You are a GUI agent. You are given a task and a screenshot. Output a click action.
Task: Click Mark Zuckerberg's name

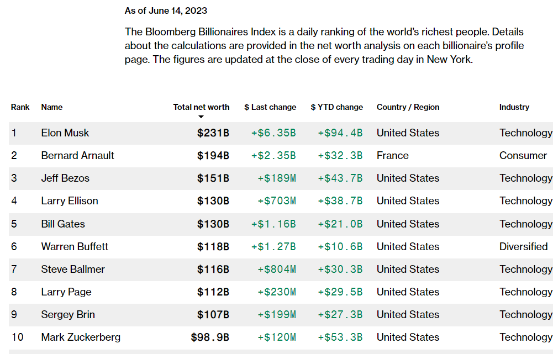pyautogui.click(x=81, y=337)
